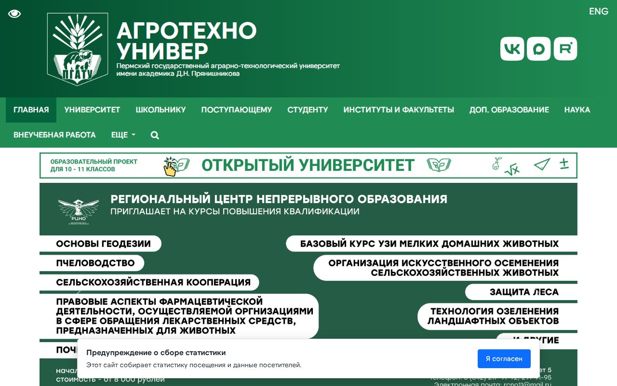Click the sprouting plant icon in banner
The image size is (617, 386).
pos(496,163)
